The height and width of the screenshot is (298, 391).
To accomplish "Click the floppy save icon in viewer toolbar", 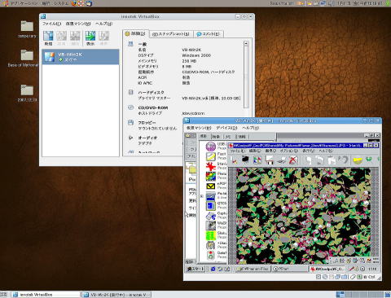I will pyautogui.click(x=269, y=160).
